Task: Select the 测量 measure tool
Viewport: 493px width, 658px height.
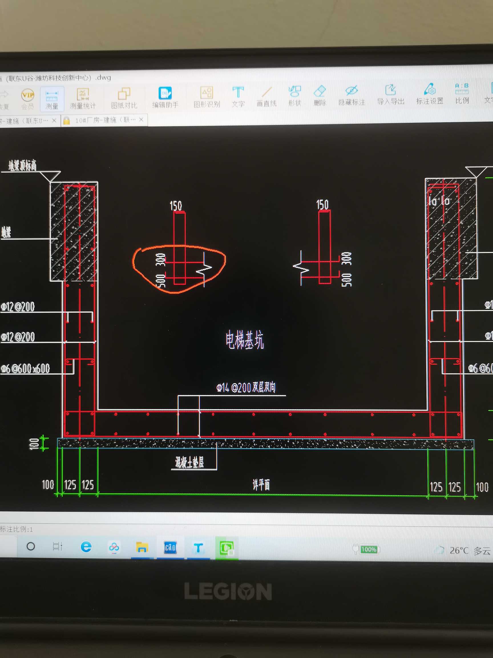Action: (x=52, y=99)
